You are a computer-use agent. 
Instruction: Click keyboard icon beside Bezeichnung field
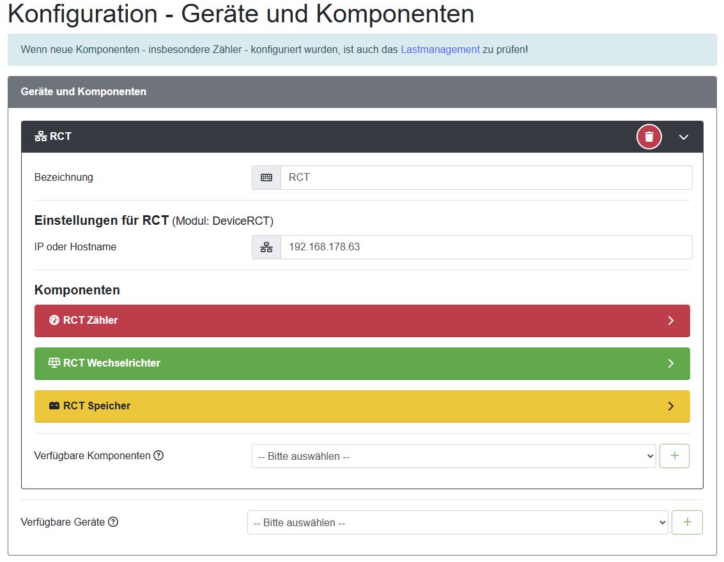[266, 178]
